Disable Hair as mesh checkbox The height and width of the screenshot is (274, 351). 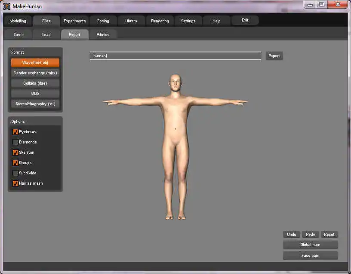[15, 183]
